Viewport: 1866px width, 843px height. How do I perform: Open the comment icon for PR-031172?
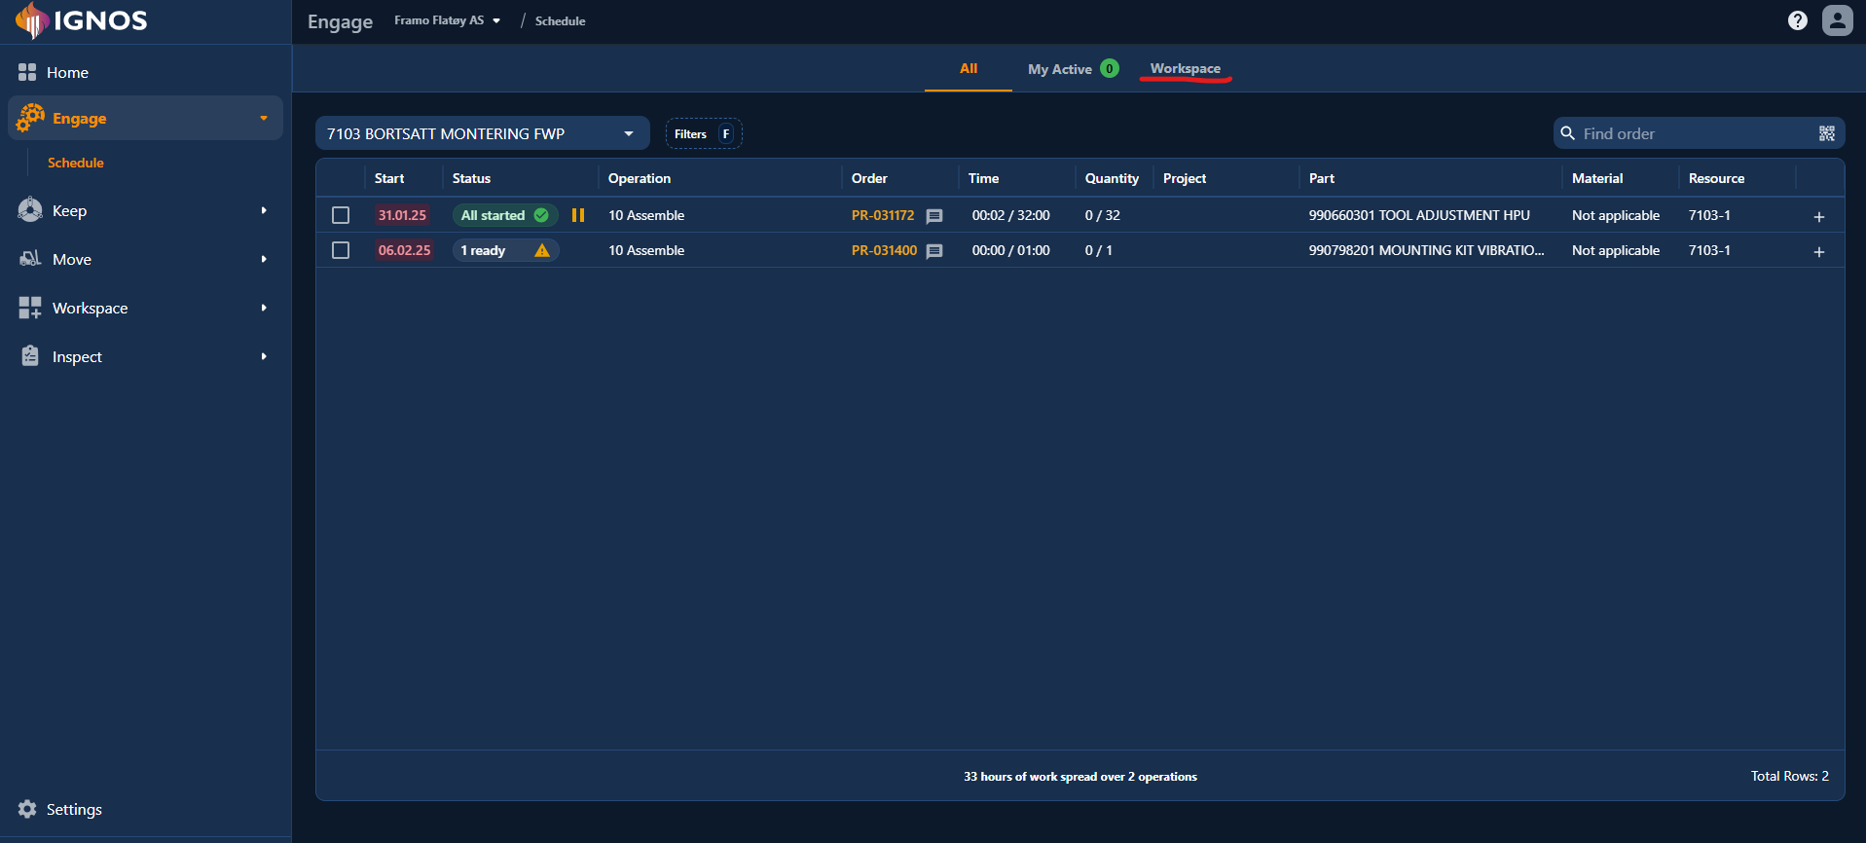click(x=934, y=216)
